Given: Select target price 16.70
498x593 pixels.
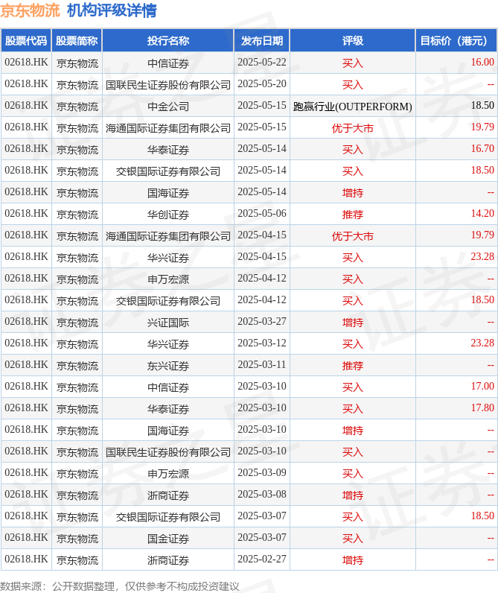Looking at the screenshot, I should (x=482, y=149).
